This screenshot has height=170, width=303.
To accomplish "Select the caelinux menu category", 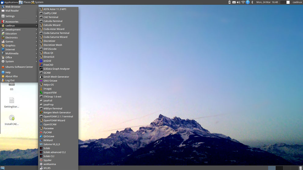I will coord(19,25).
